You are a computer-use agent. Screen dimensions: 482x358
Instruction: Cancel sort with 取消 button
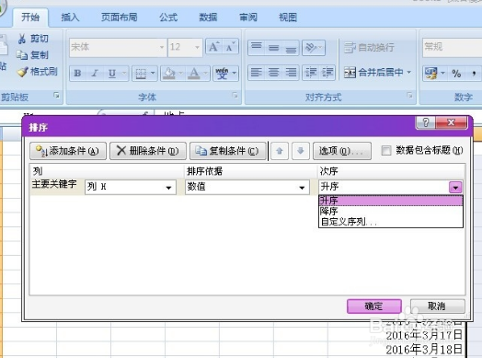tap(438, 306)
